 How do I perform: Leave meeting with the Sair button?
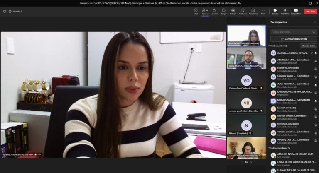310,12
